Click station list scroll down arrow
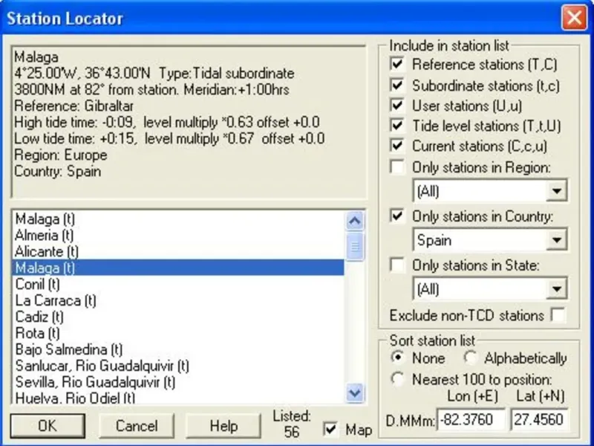This screenshot has width=594, height=446. point(355,392)
